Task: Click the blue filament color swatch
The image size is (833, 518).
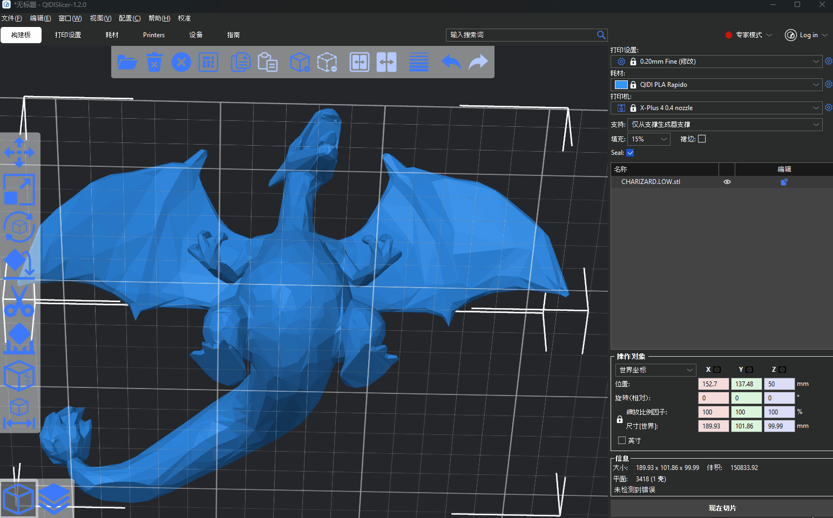Action: (621, 85)
